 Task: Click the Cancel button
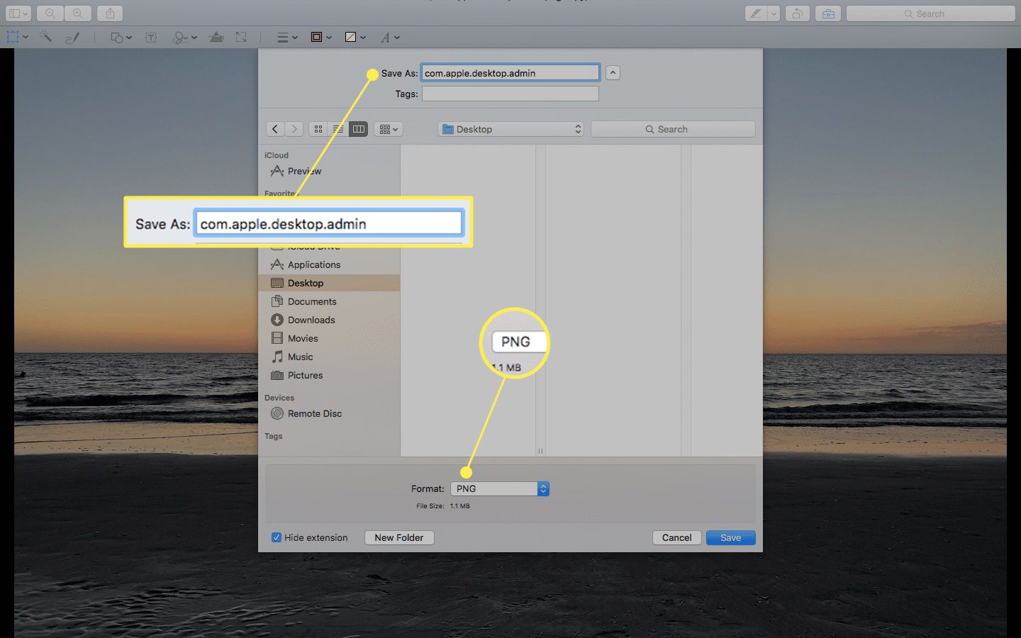coord(677,537)
